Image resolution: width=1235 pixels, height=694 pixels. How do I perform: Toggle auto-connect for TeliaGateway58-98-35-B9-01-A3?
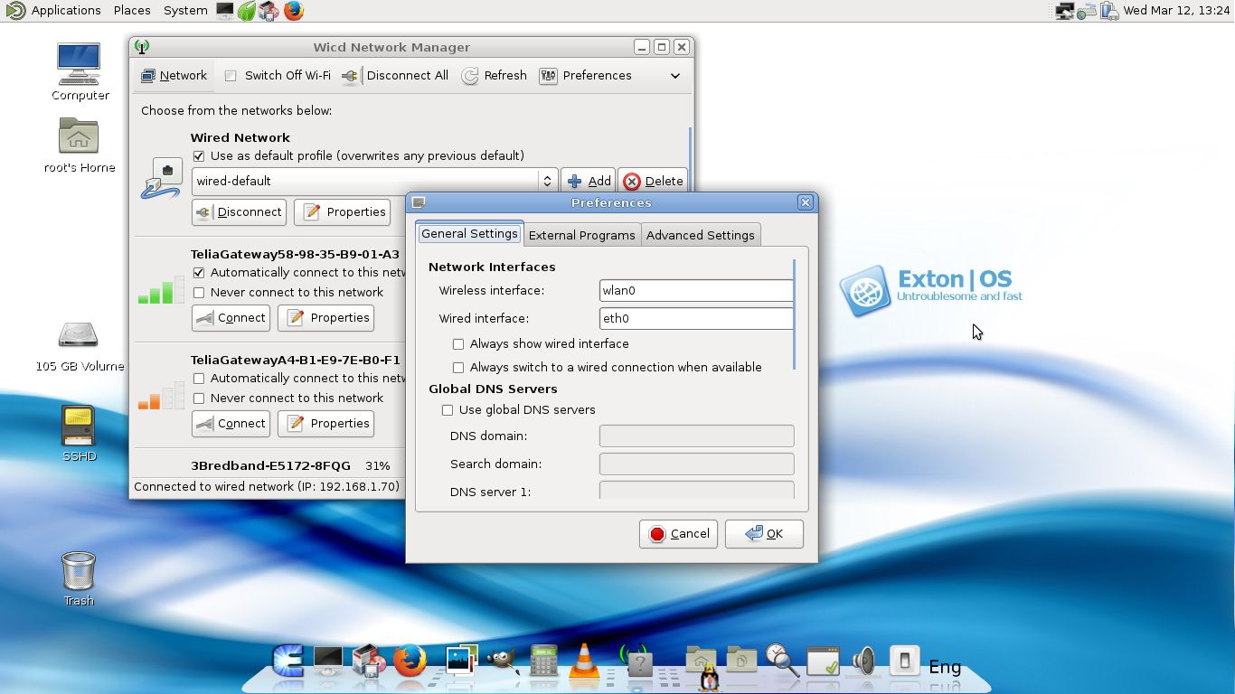(x=199, y=273)
